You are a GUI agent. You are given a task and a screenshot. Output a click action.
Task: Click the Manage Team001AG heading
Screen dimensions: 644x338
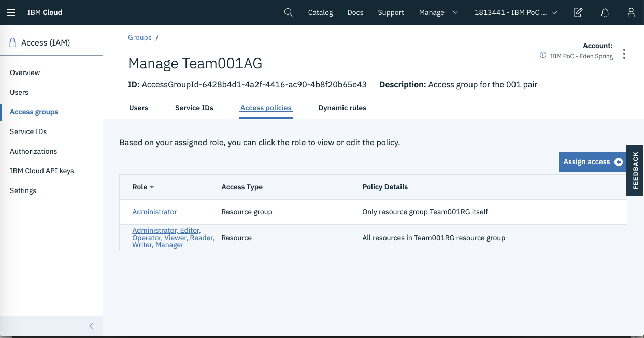(195, 63)
